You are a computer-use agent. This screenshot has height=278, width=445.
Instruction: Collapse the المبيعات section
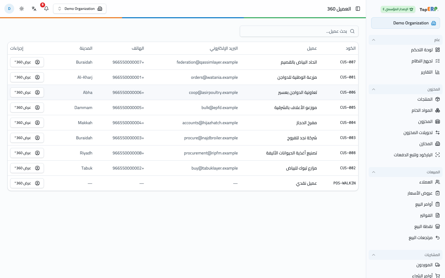405,172
